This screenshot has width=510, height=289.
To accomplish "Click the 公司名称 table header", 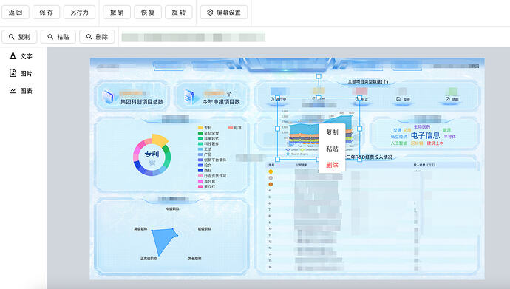I will tap(302, 165).
